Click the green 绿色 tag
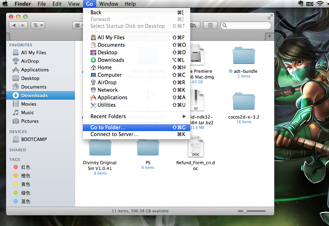329x226 pixels. tap(40, 193)
